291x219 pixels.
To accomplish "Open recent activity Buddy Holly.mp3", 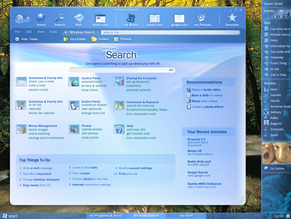I will (x=199, y=162).
